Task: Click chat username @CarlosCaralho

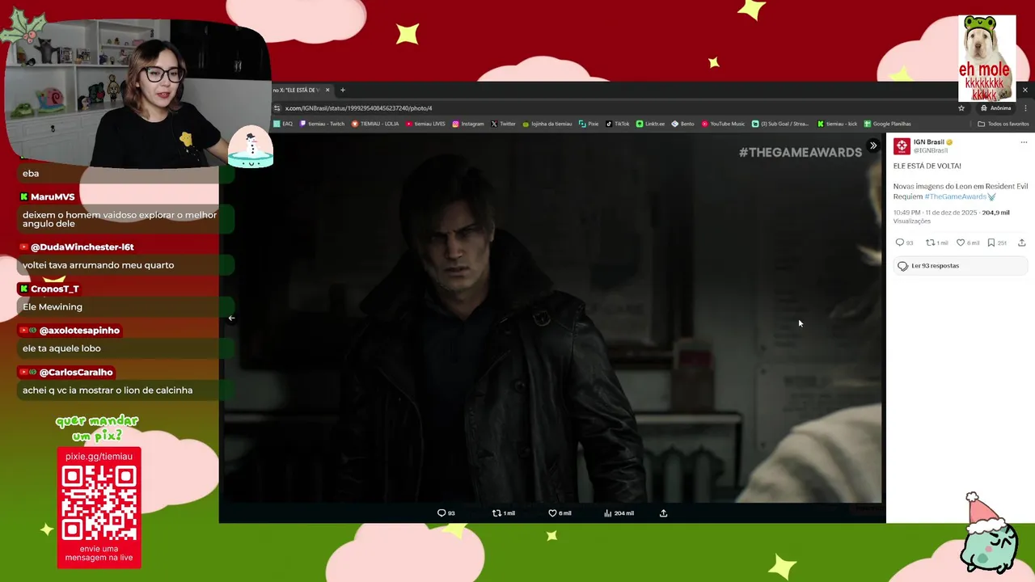Action: click(76, 372)
